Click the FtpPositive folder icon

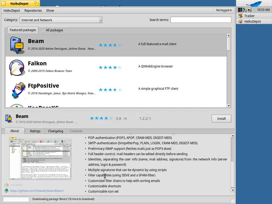tap(18, 90)
